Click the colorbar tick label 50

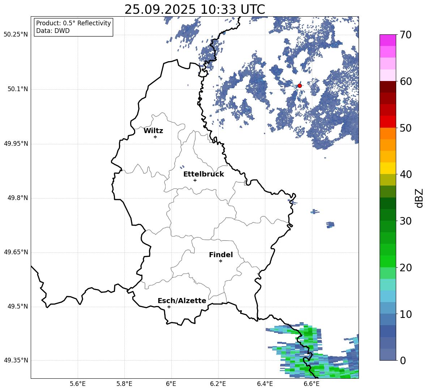coord(406,128)
